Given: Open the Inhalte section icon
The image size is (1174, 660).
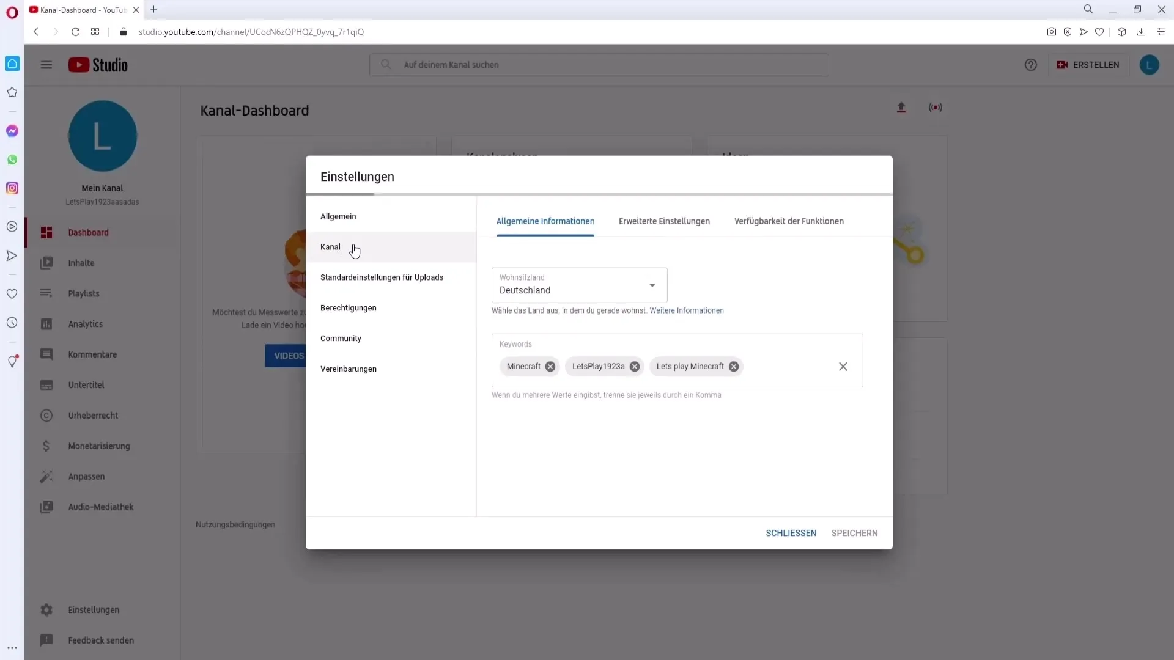Looking at the screenshot, I should pyautogui.click(x=46, y=263).
